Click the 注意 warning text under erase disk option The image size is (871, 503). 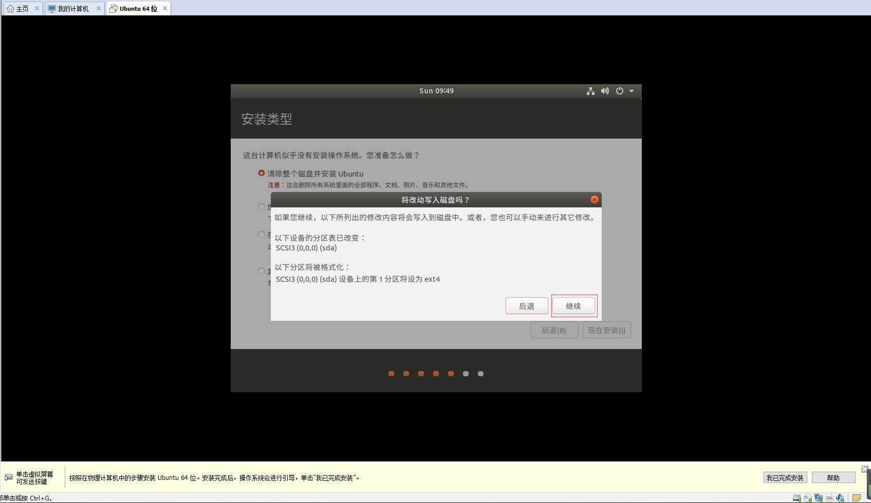click(368, 185)
